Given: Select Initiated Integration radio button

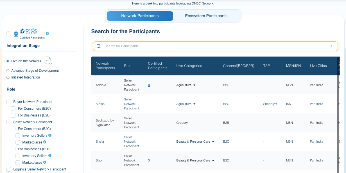Looking at the screenshot, I should tap(8, 77).
